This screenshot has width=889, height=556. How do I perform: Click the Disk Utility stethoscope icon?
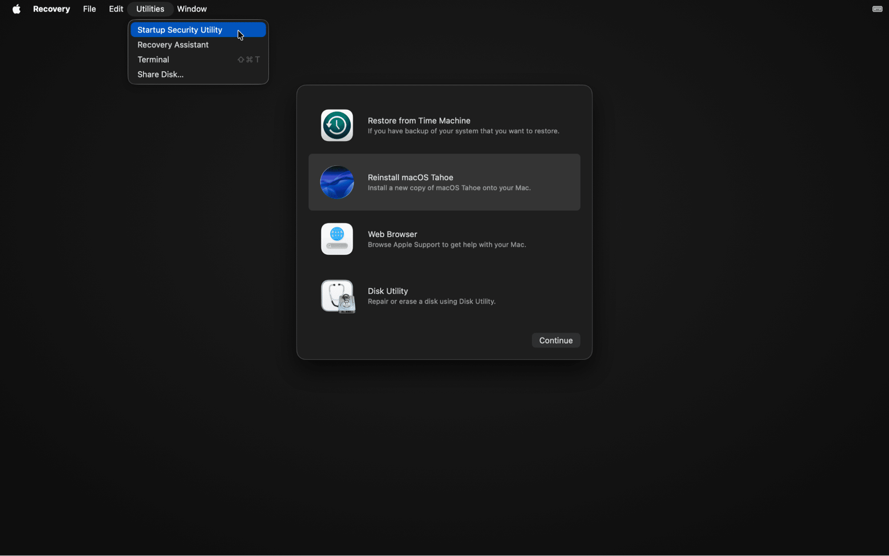337,296
